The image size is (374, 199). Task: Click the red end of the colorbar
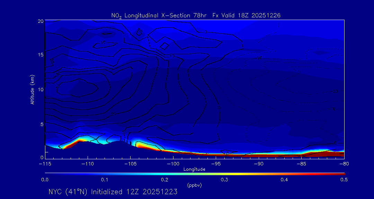341,173
